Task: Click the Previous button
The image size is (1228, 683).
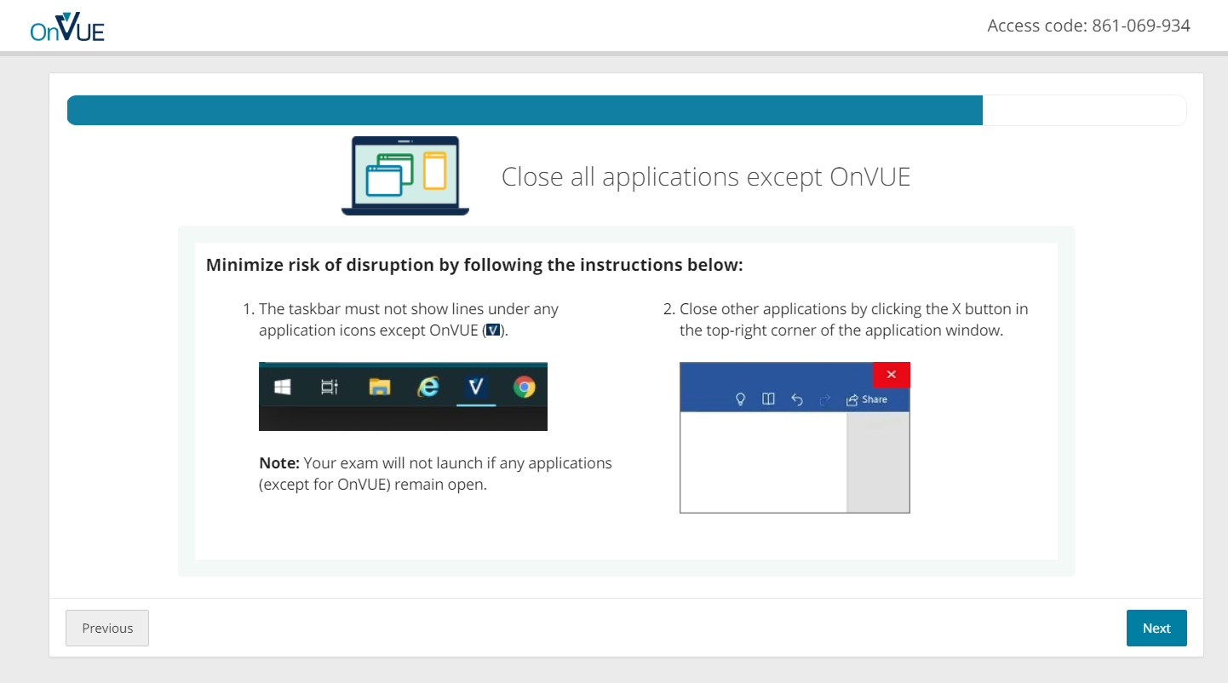Action: [x=107, y=628]
